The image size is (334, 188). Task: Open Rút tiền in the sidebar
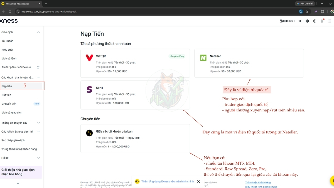coord(6,95)
